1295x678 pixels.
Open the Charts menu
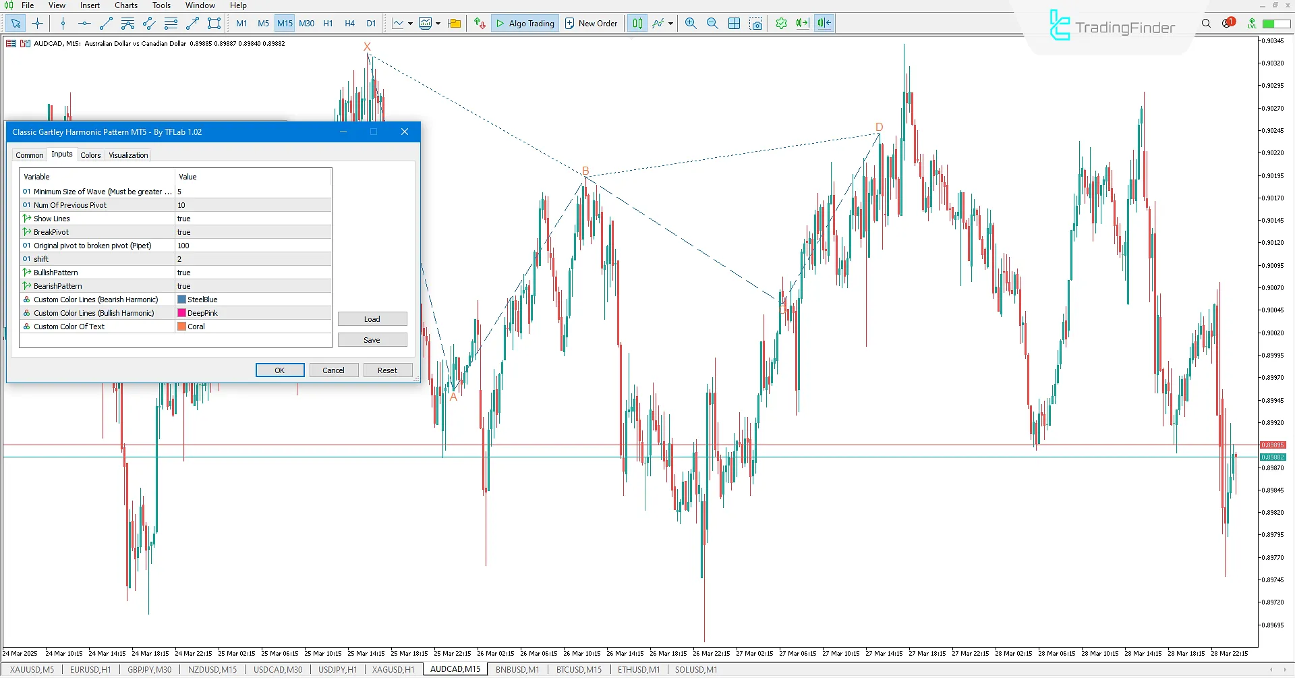point(125,5)
